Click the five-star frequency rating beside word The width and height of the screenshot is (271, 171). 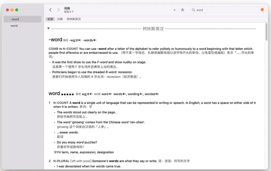click(67, 94)
